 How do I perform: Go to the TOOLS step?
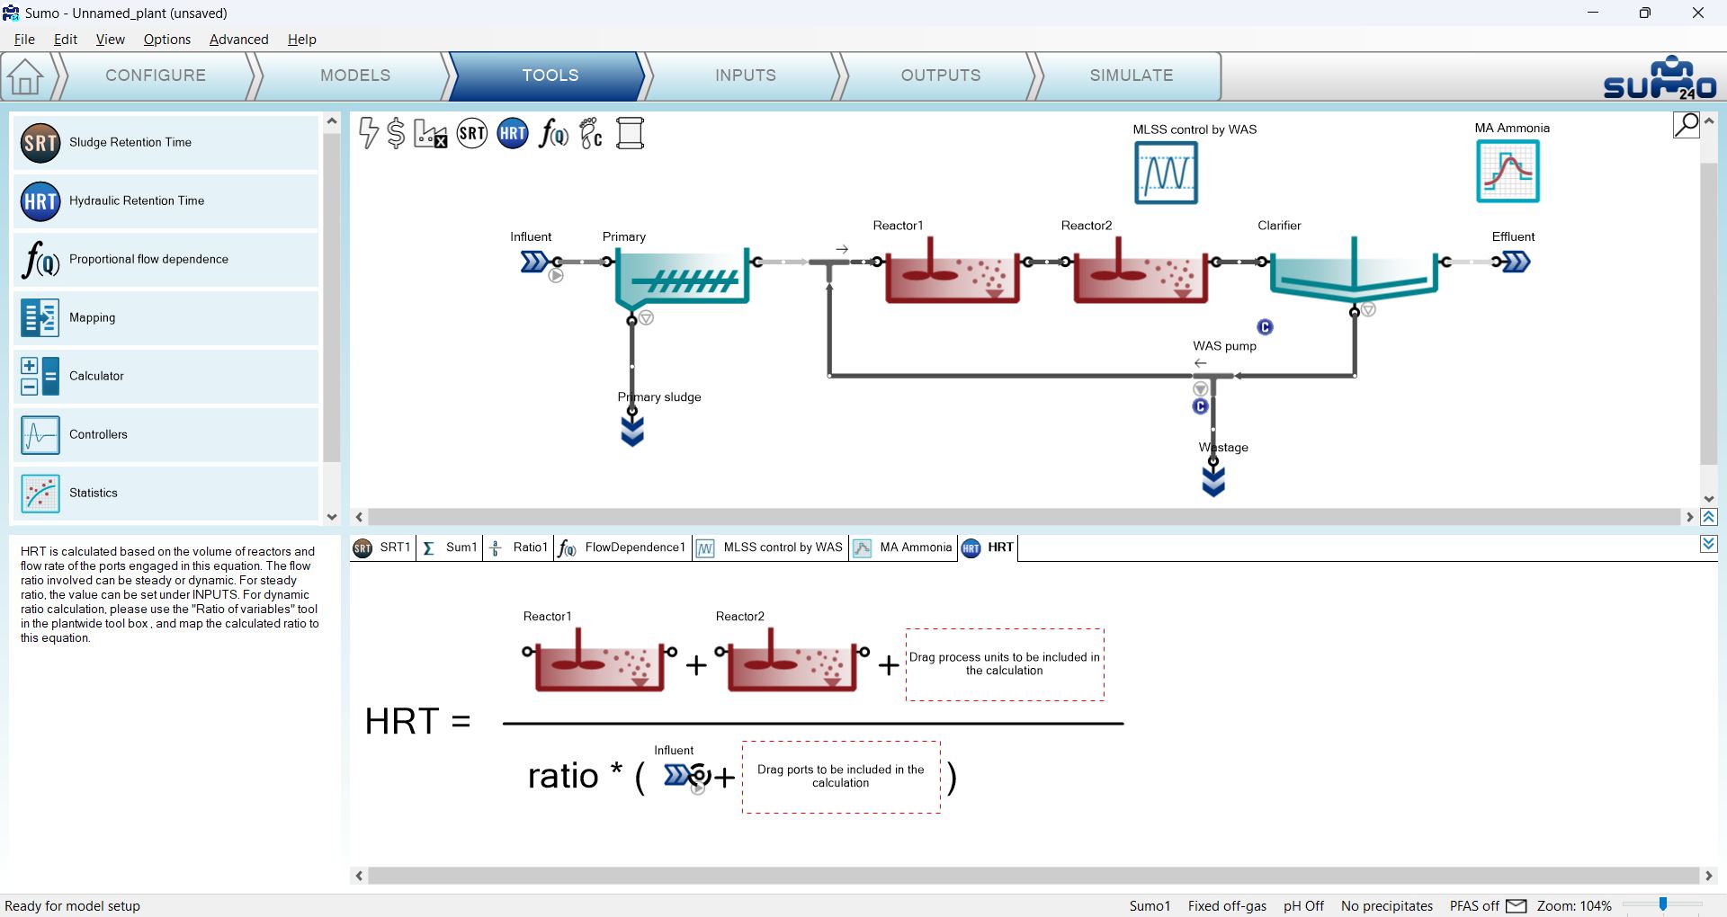tap(550, 76)
